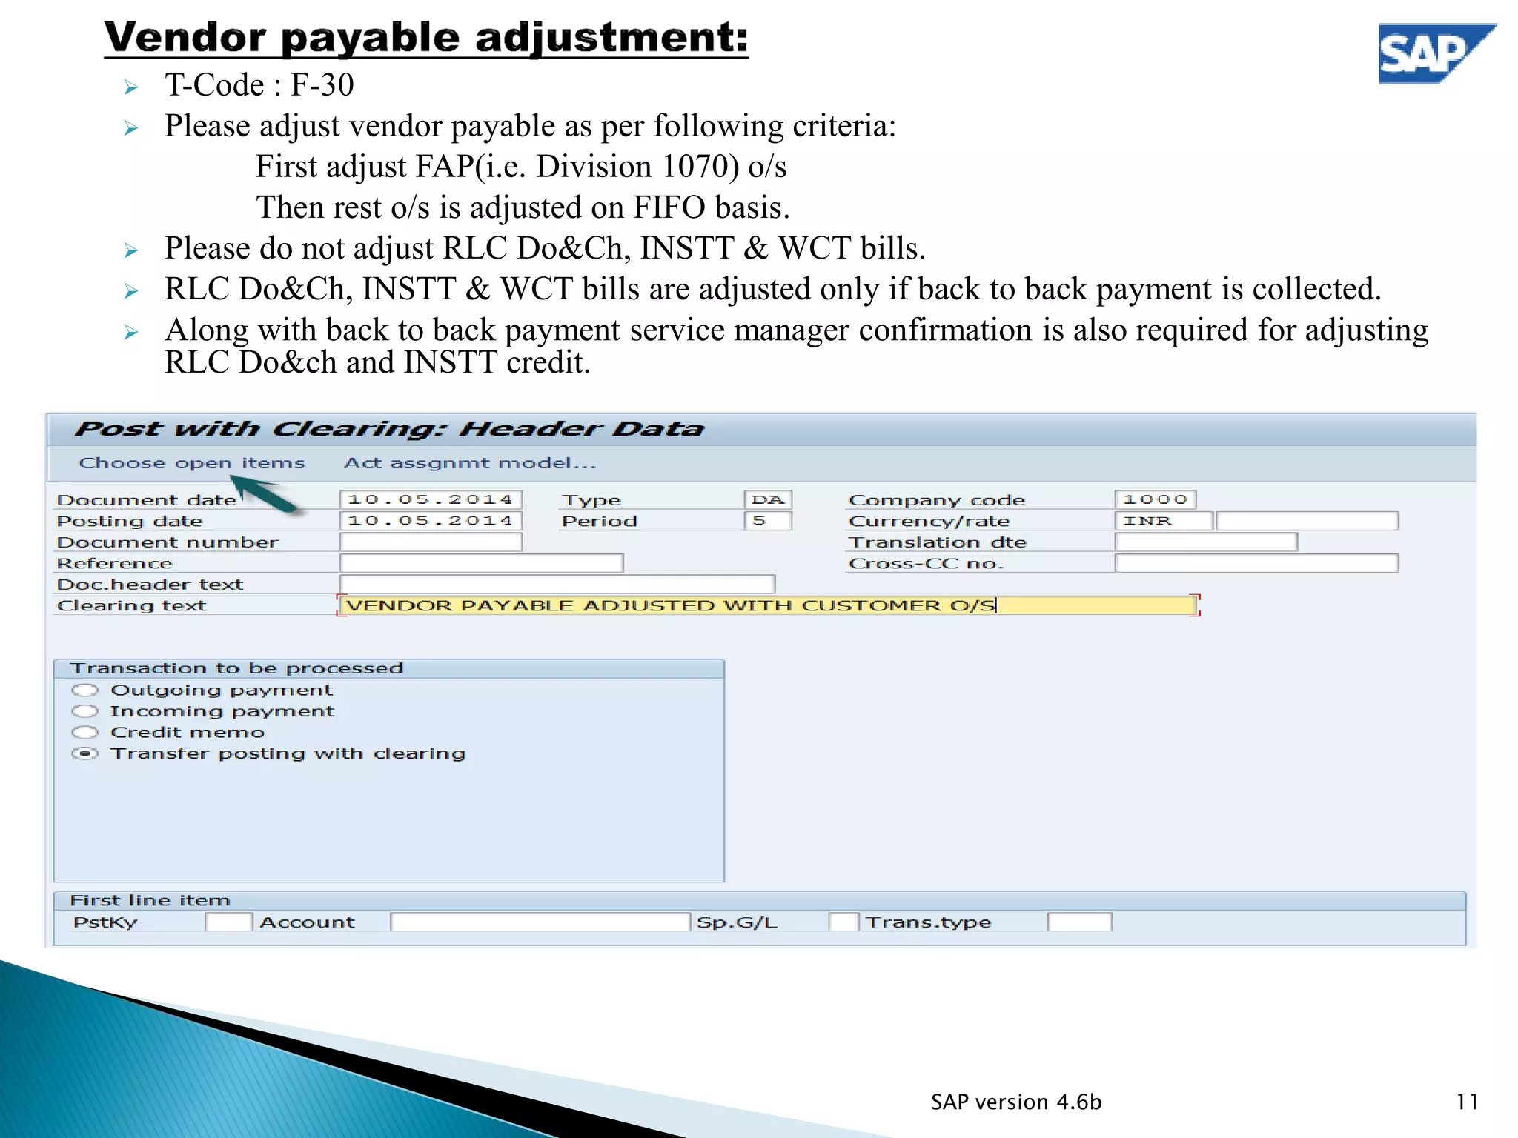Click the Clearing text field
The width and height of the screenshot is (1518, 1138).
[x=769, y=605]
